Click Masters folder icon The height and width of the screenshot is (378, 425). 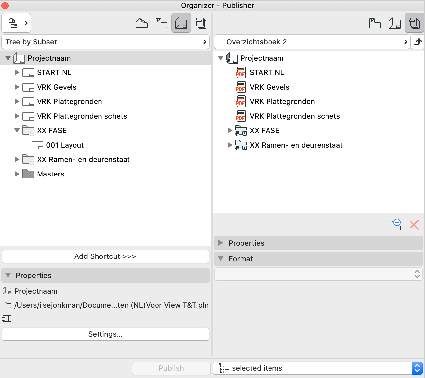[x=28, y=174]
